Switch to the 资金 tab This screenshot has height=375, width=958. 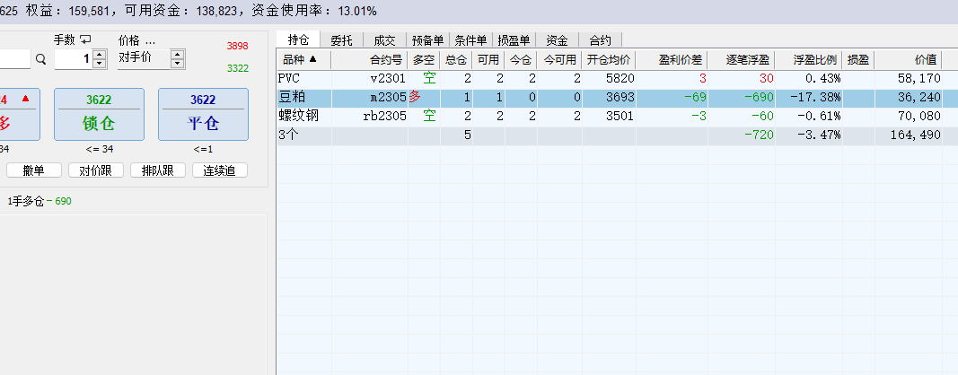558,40
